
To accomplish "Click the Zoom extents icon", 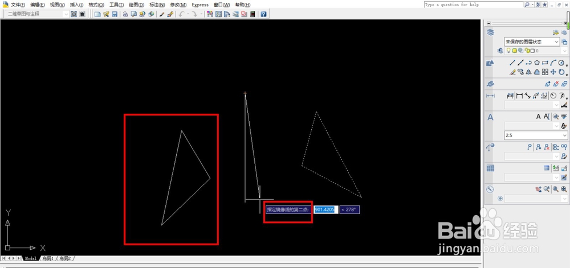I will click(x=564, y=189).
